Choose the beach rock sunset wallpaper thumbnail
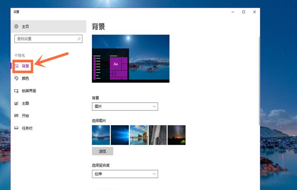Screen dimensions: 297x190 [139, 135]
